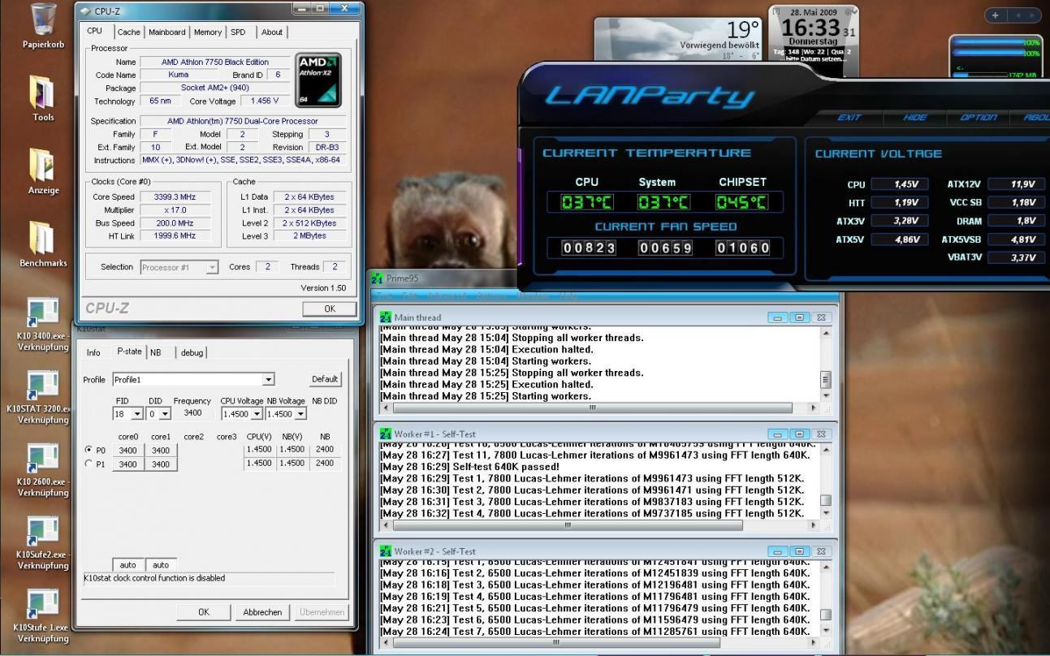Open the Tools desktop folder
Image resolution: width=1050 pixels, height=656 pixels.
pos(42,92)
